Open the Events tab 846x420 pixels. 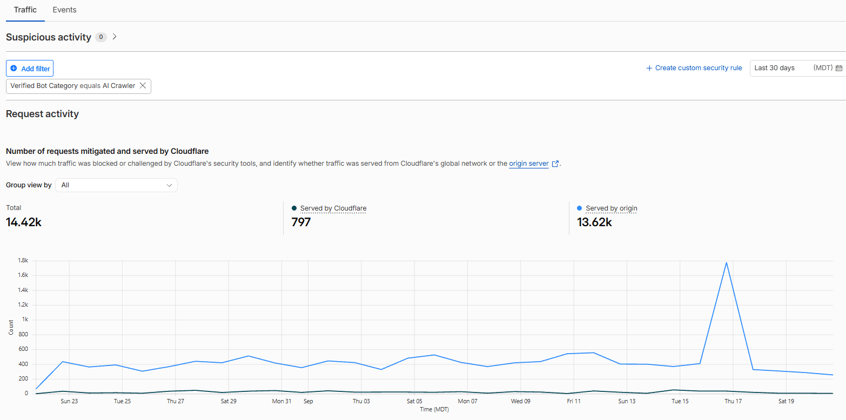coord(64,10)
